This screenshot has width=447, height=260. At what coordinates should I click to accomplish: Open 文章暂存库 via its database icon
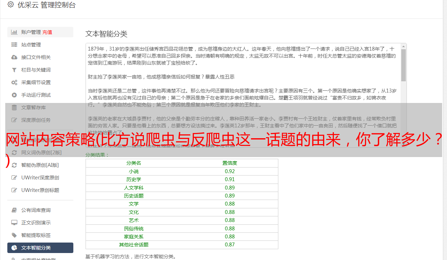(14, 107)
